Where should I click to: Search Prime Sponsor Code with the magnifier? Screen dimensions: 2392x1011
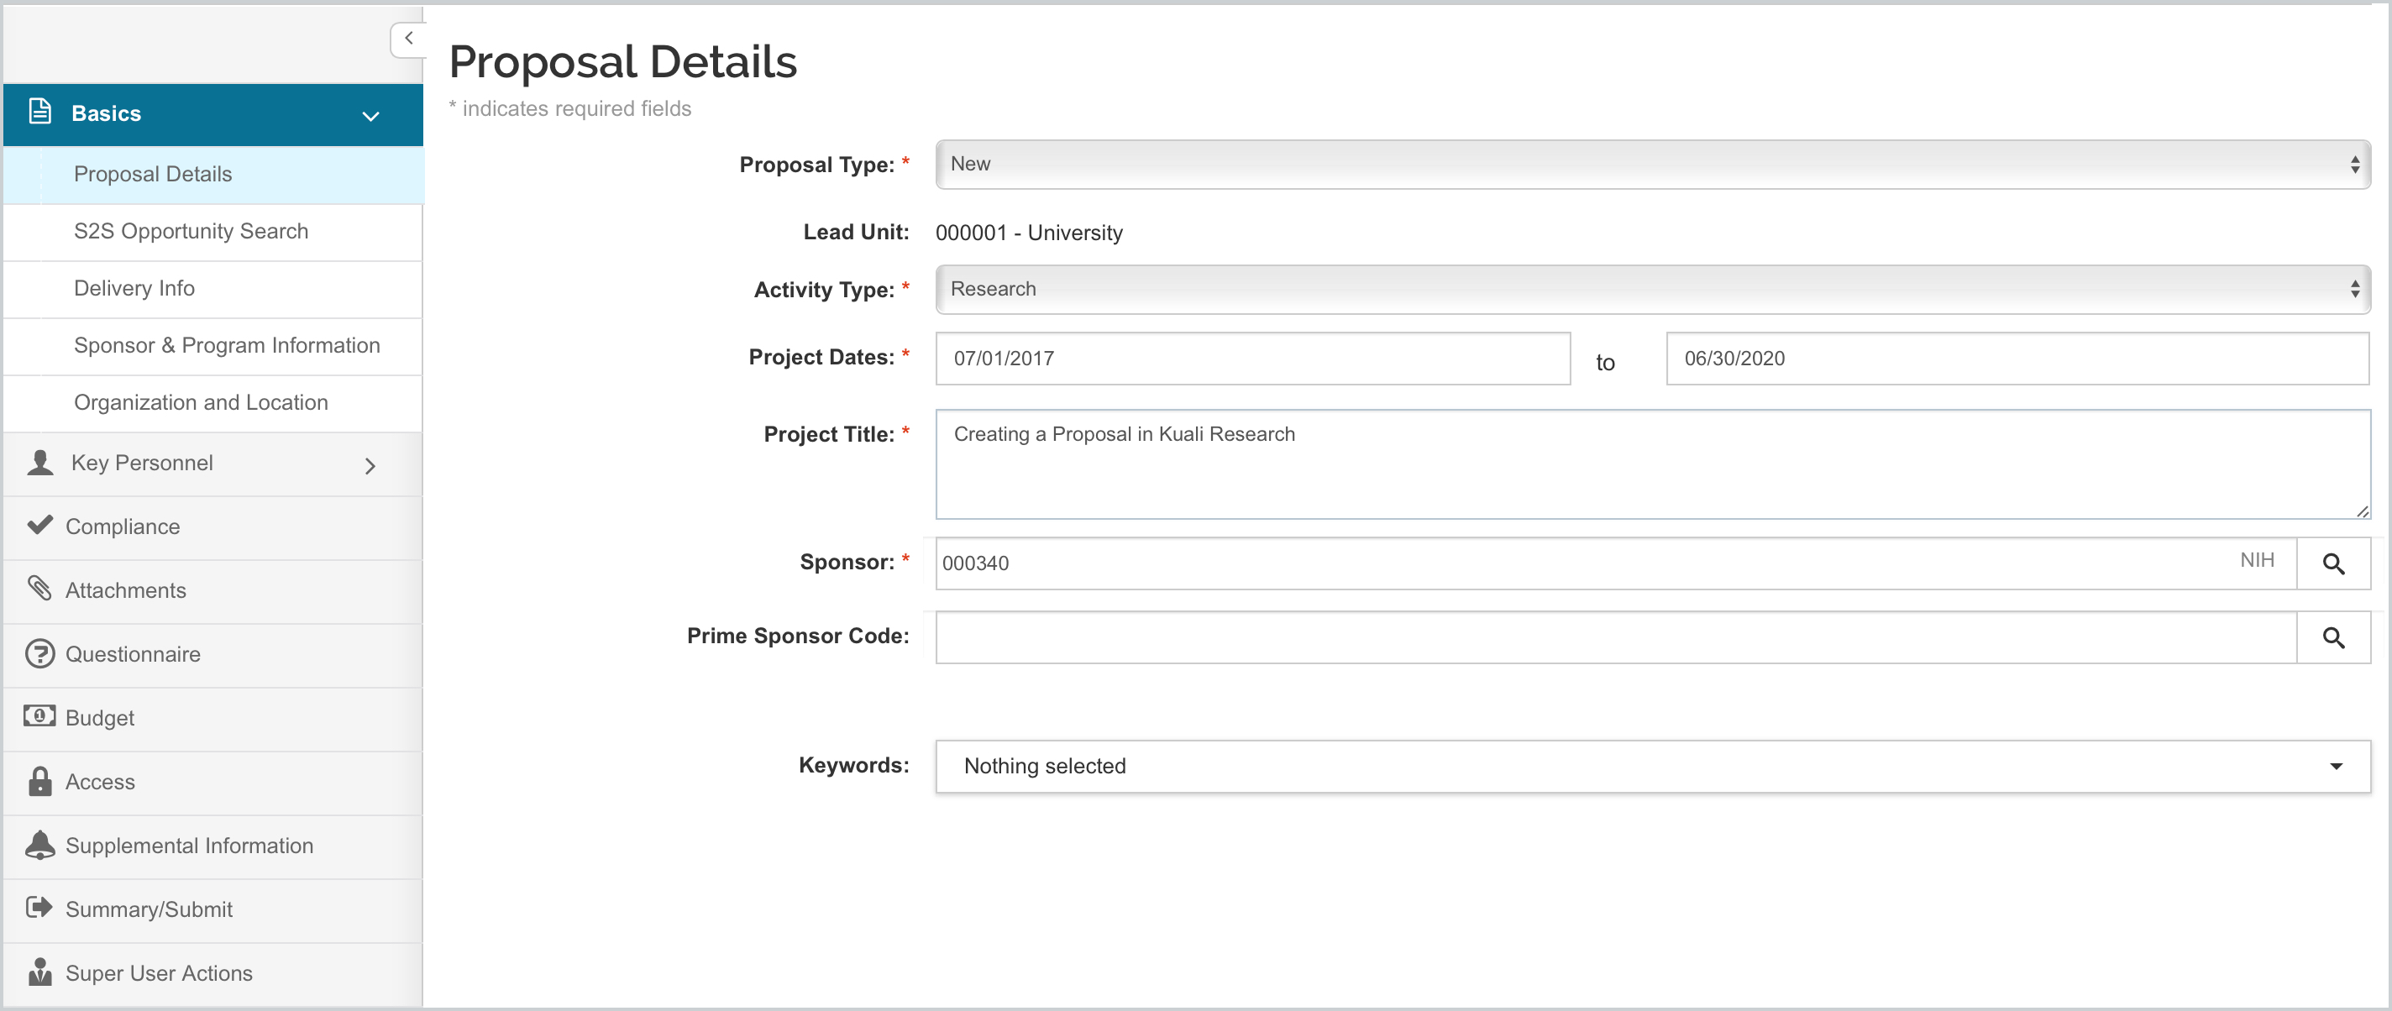[2333, 638]
